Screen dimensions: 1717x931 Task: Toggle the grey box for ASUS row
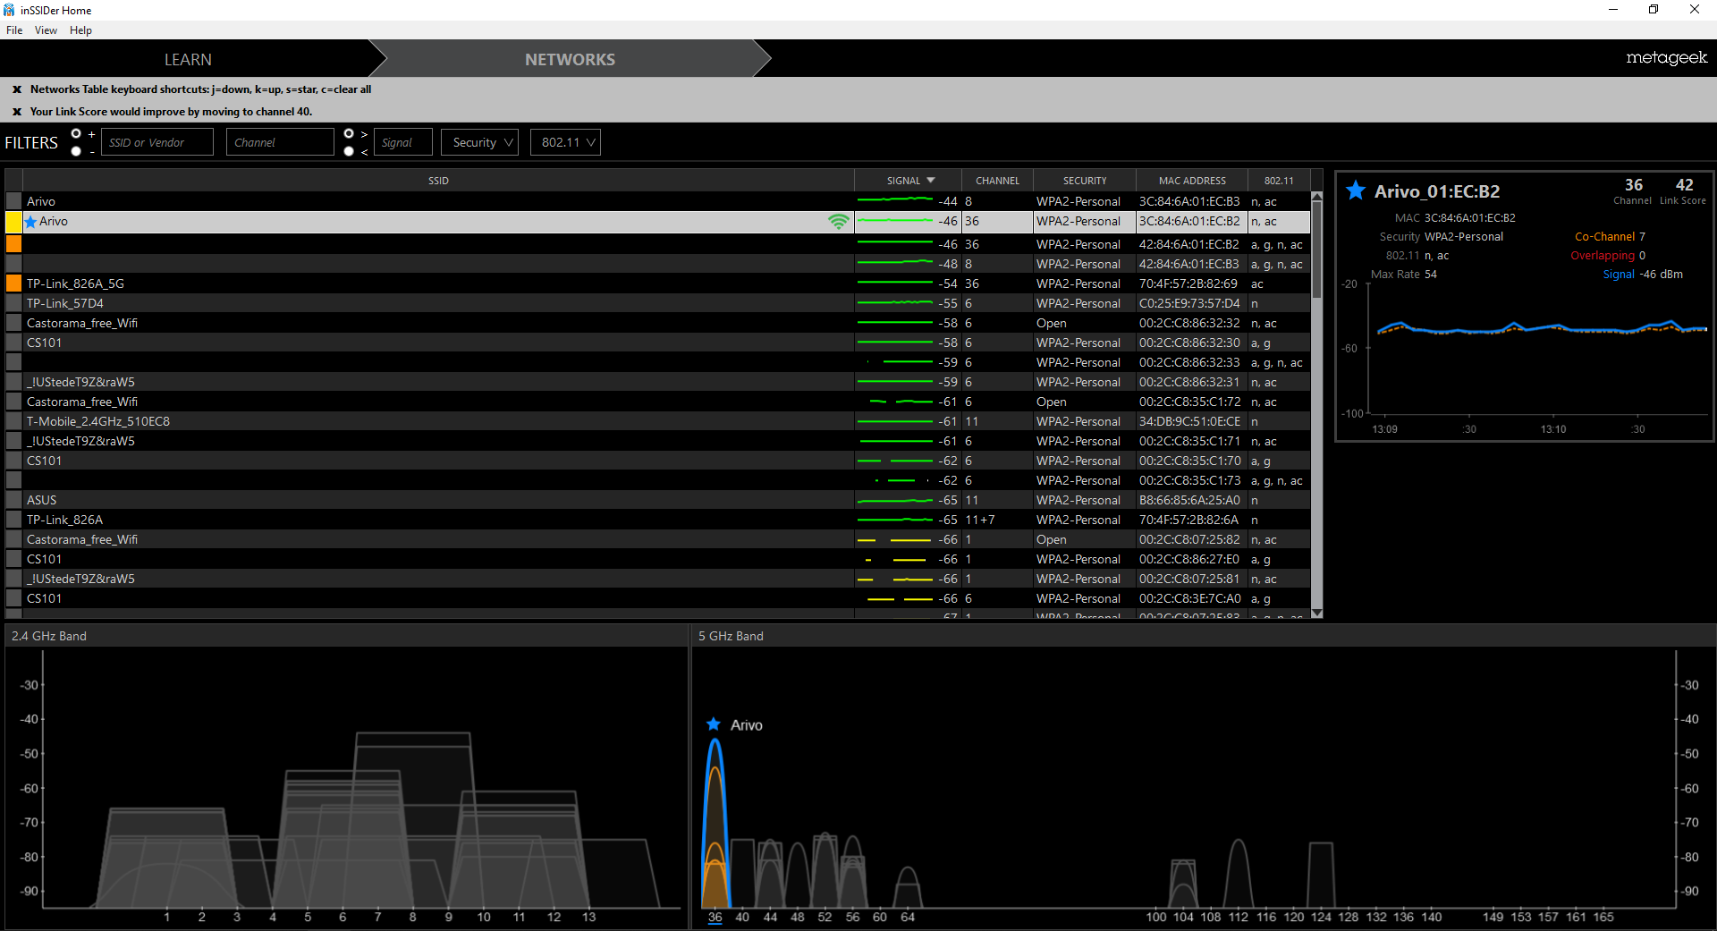click(13, 500)
